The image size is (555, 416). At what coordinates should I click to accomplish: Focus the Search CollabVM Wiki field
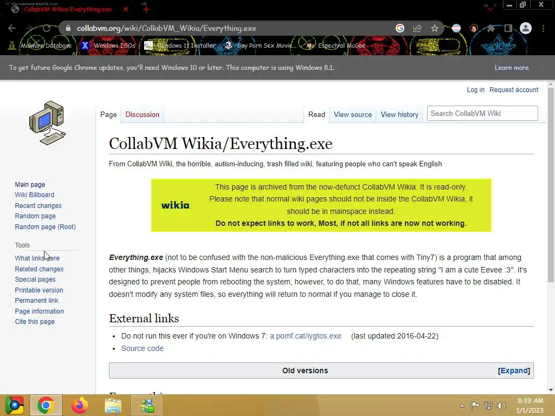coord(482,113)
